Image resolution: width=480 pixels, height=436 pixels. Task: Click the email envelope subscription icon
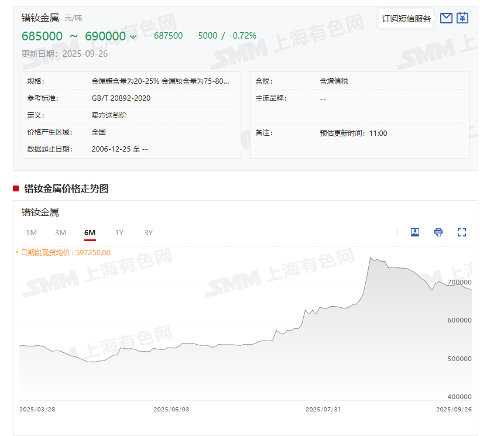pos(446,18)
